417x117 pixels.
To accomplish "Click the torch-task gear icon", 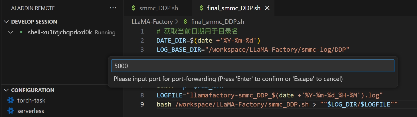I will [x=11, y=100].
